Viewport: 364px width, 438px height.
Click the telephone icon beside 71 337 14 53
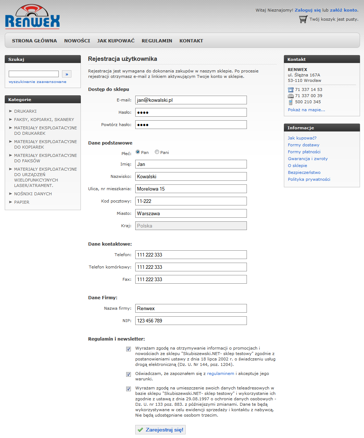[x=291, y=89]
